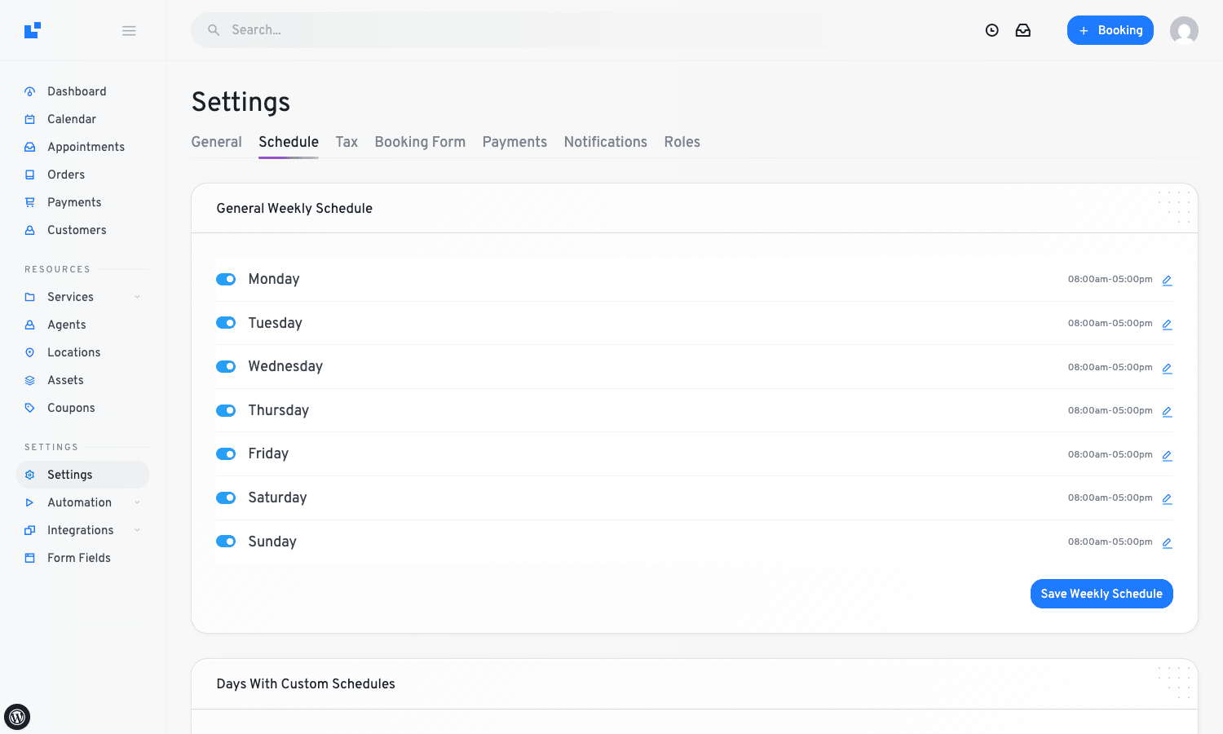Click the WordPress logo icon
The height and width of the screenshot is (734, 1223).
[x=17, y=717]
